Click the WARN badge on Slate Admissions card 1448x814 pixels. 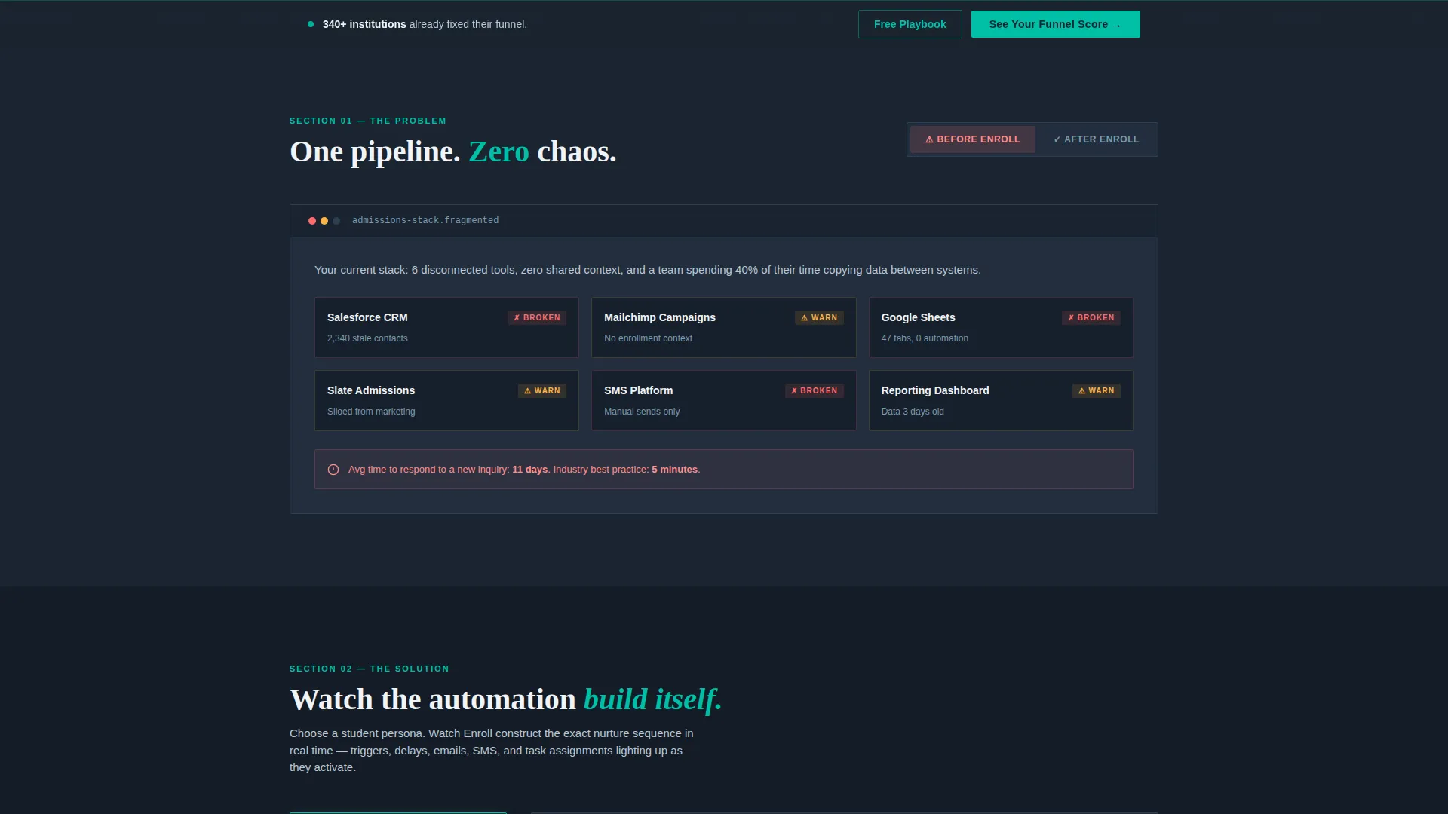pyautogui.click(x=542, y=391)
